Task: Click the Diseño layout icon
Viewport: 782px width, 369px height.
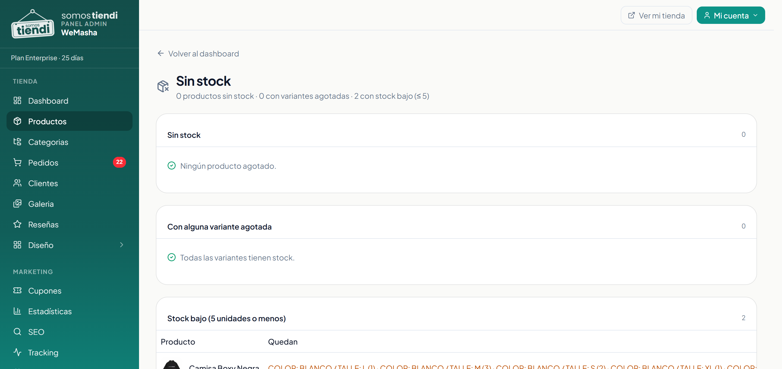Action: coord(17,245)
